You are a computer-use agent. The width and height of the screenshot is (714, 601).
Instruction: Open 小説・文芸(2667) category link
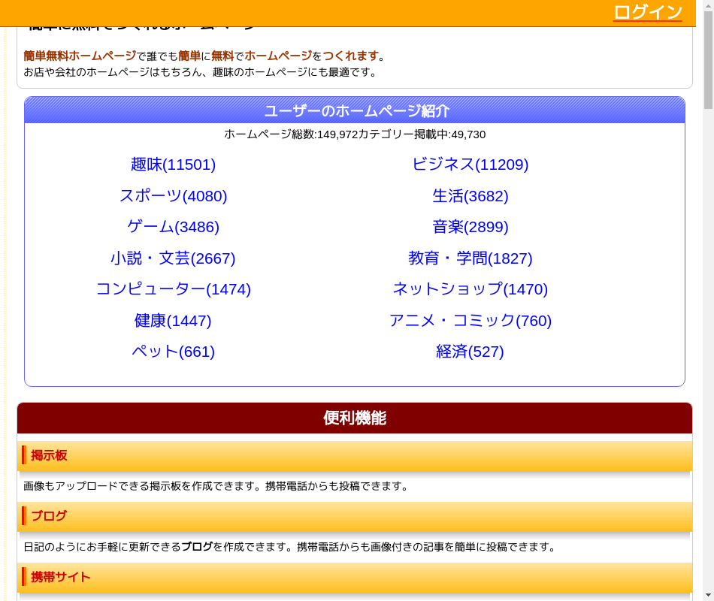173,258
